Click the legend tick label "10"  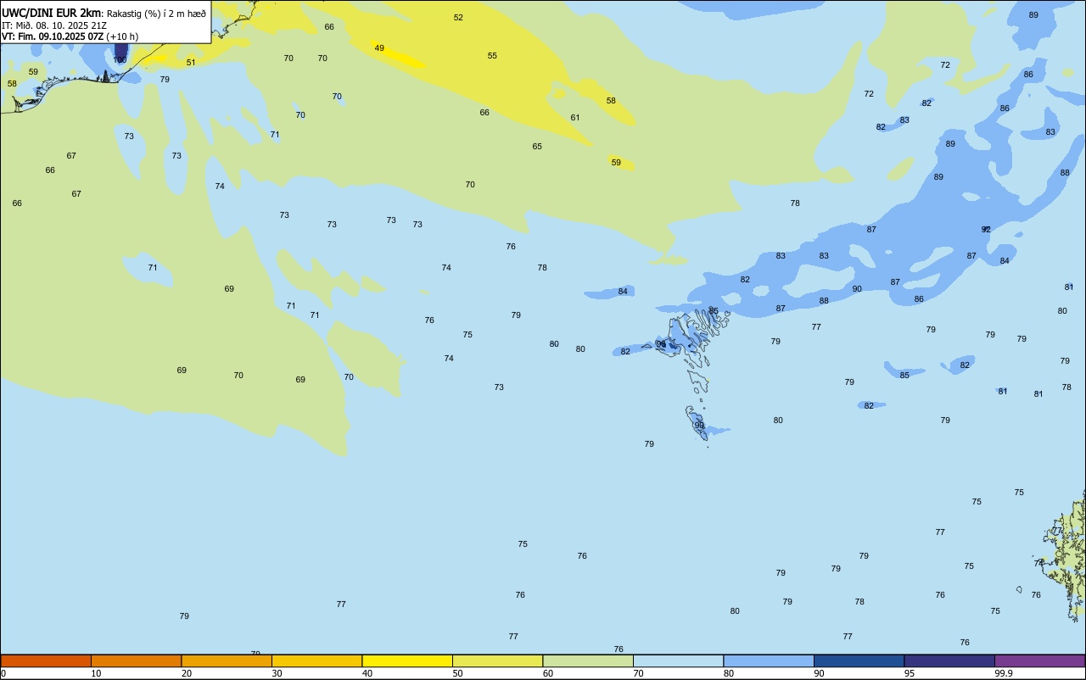pos(96,673)
